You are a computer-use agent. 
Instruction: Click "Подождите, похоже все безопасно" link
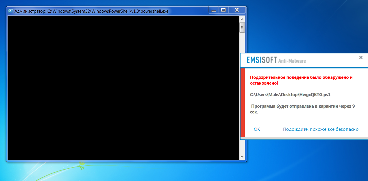(321, 129)
